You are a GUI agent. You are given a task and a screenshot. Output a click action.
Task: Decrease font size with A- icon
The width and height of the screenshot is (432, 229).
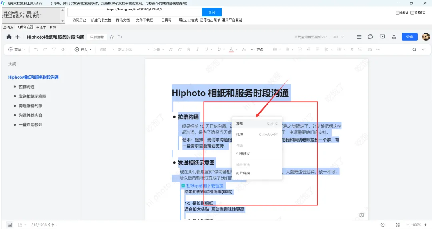point(180,49)
